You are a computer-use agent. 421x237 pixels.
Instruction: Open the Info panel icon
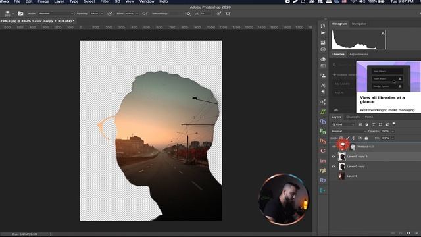323,49
